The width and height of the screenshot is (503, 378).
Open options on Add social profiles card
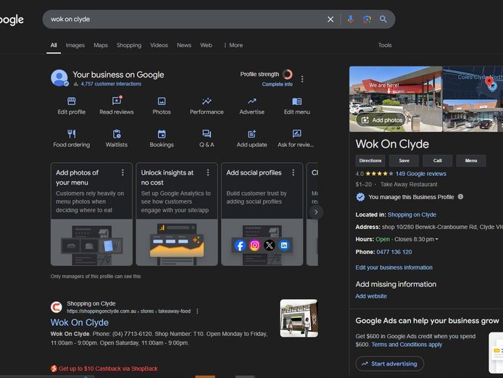pyautogui.click(x=294, y=173)
